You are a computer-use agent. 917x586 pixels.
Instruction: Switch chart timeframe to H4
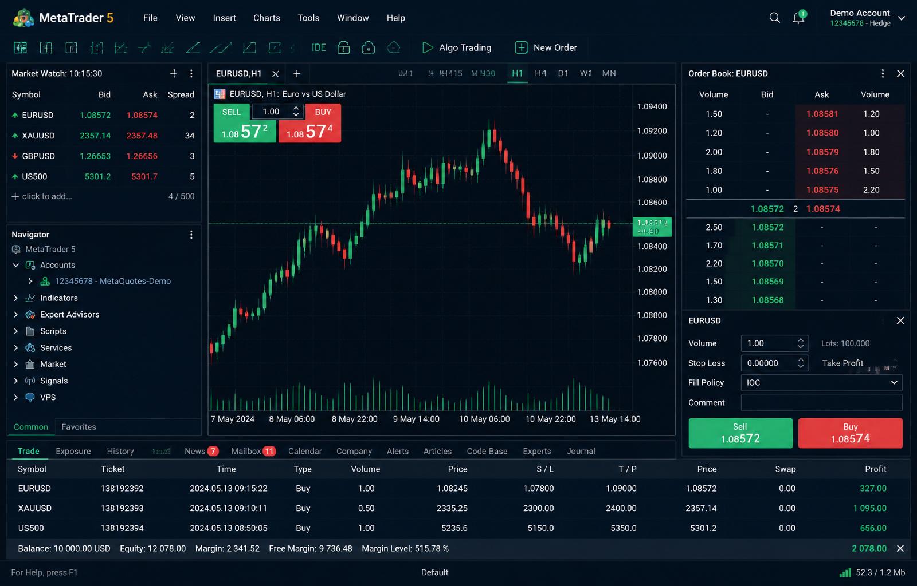click(x=540, y=73)
